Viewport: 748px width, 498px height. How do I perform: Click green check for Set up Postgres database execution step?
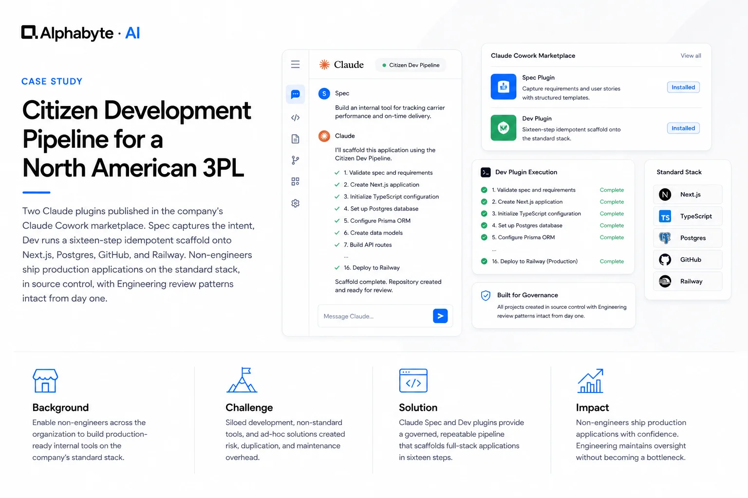point(484,226)
